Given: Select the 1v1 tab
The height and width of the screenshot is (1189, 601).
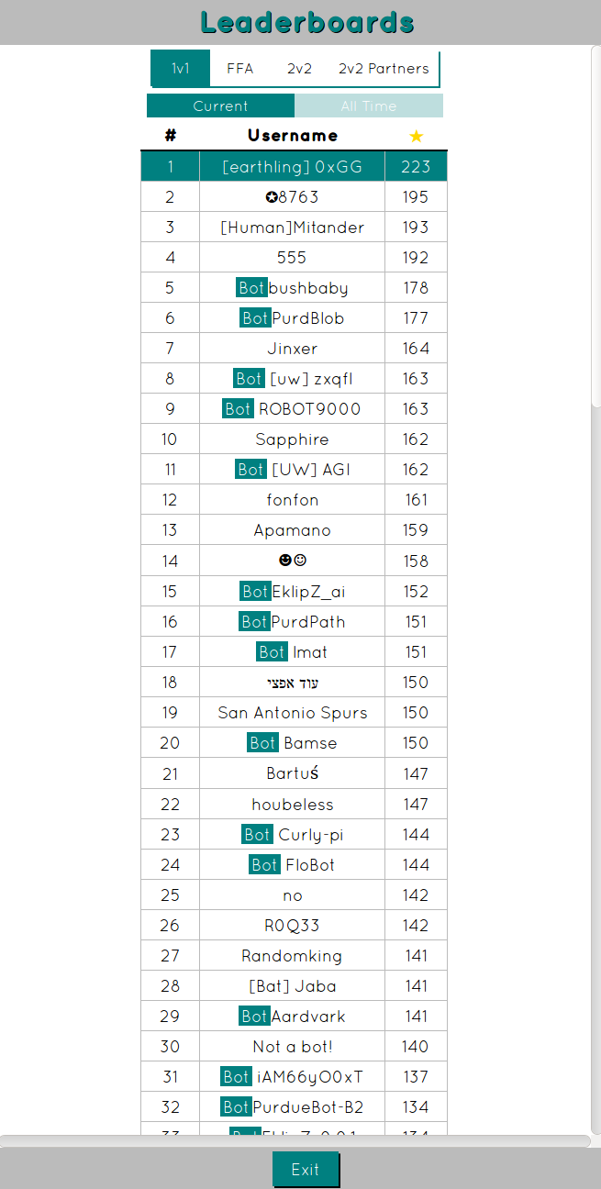Looking at the screenshot, I should pyautogui.click(x=181, y=69).
